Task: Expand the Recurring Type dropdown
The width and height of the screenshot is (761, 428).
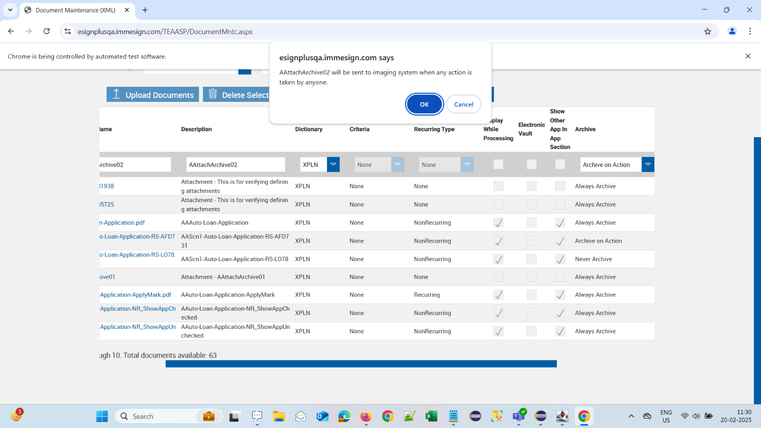Action: 467,164
